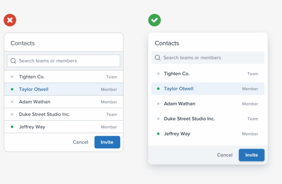Click magnifier icon in bordered search box
This screenshot has width=282, height=184.
coord(13,61)
